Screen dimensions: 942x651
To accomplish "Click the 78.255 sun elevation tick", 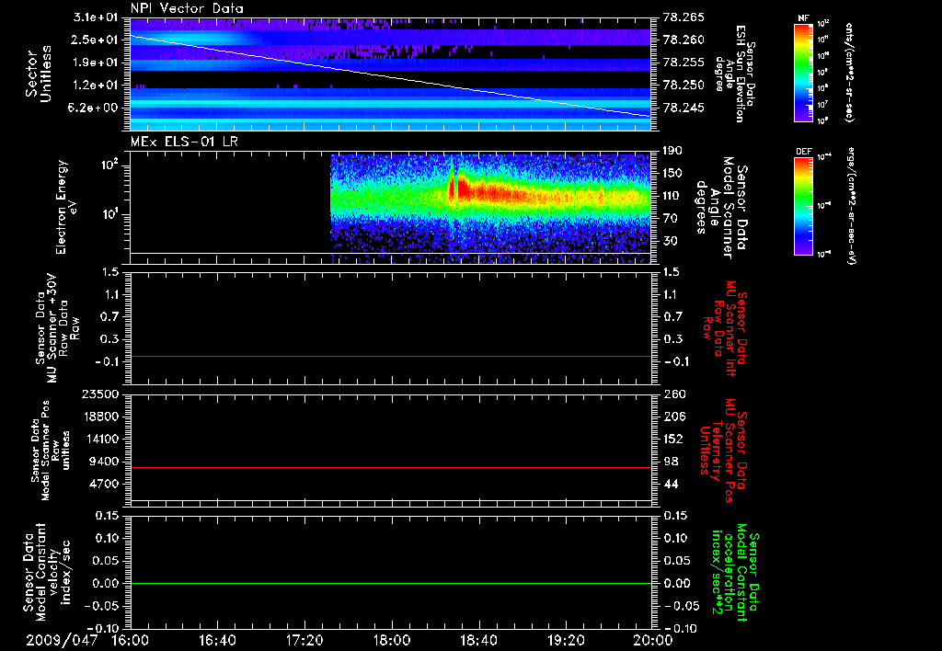I will pyautogui.click(x=684, y=63).
